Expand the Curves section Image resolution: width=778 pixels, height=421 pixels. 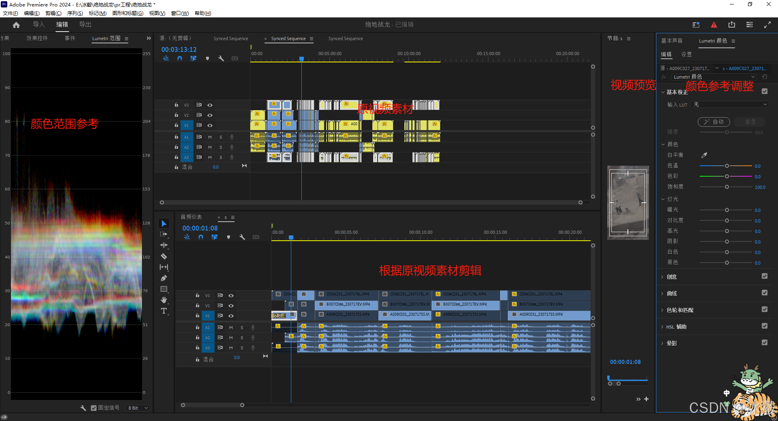(662, 294)
